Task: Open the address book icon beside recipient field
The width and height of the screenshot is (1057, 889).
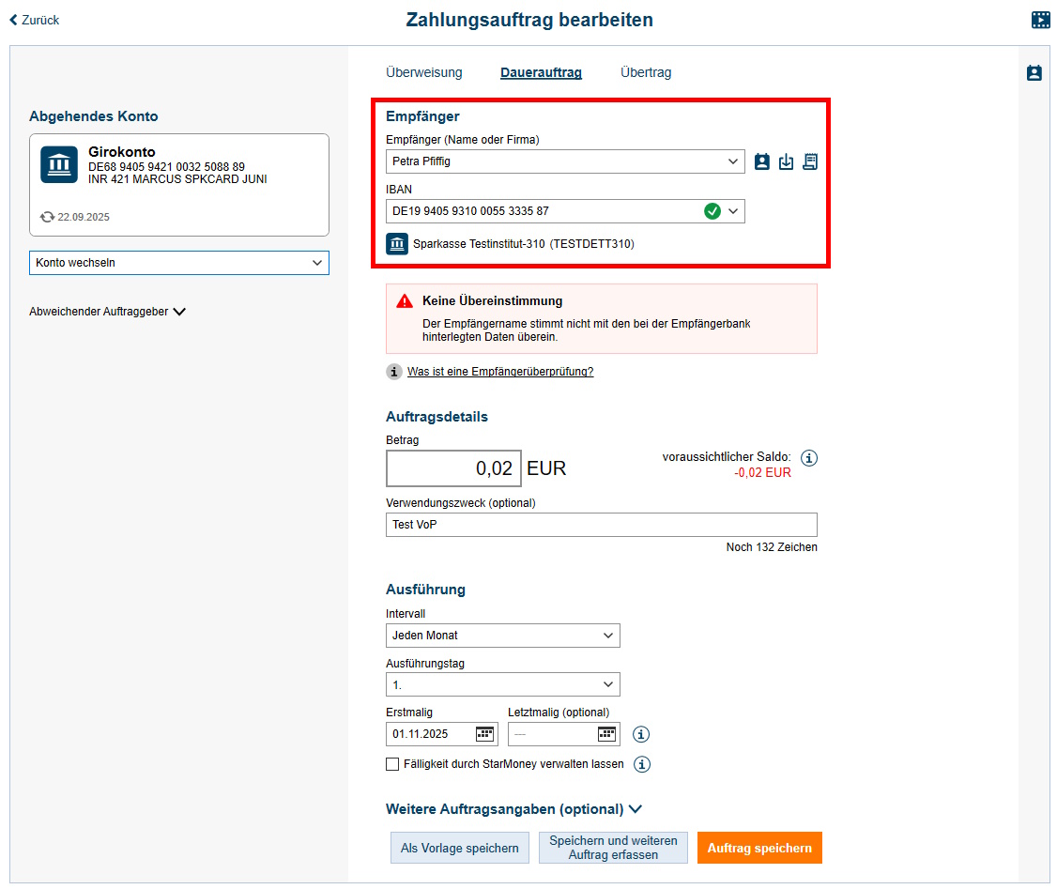Action: 762,161
